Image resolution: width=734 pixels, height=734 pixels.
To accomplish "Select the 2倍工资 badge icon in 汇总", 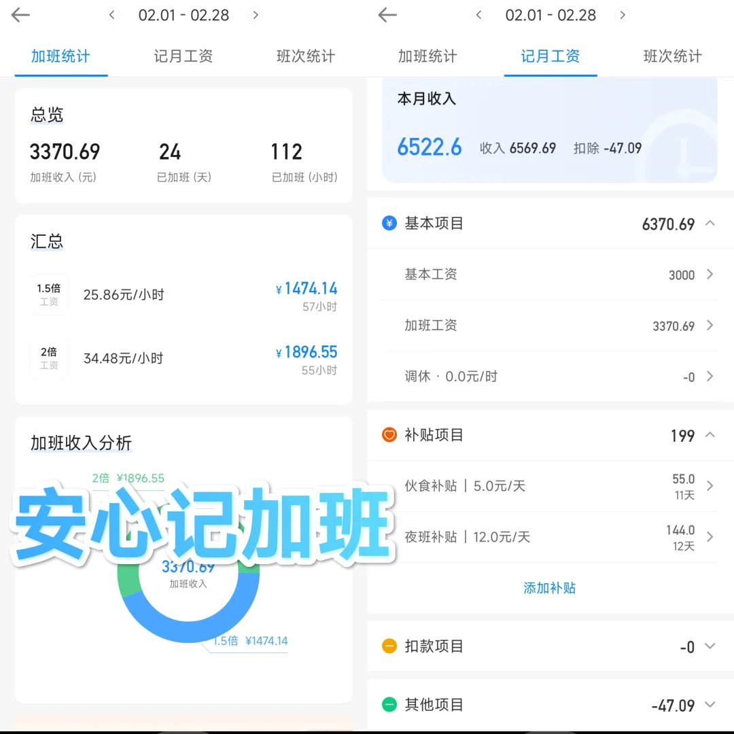I will coord(49,357).
